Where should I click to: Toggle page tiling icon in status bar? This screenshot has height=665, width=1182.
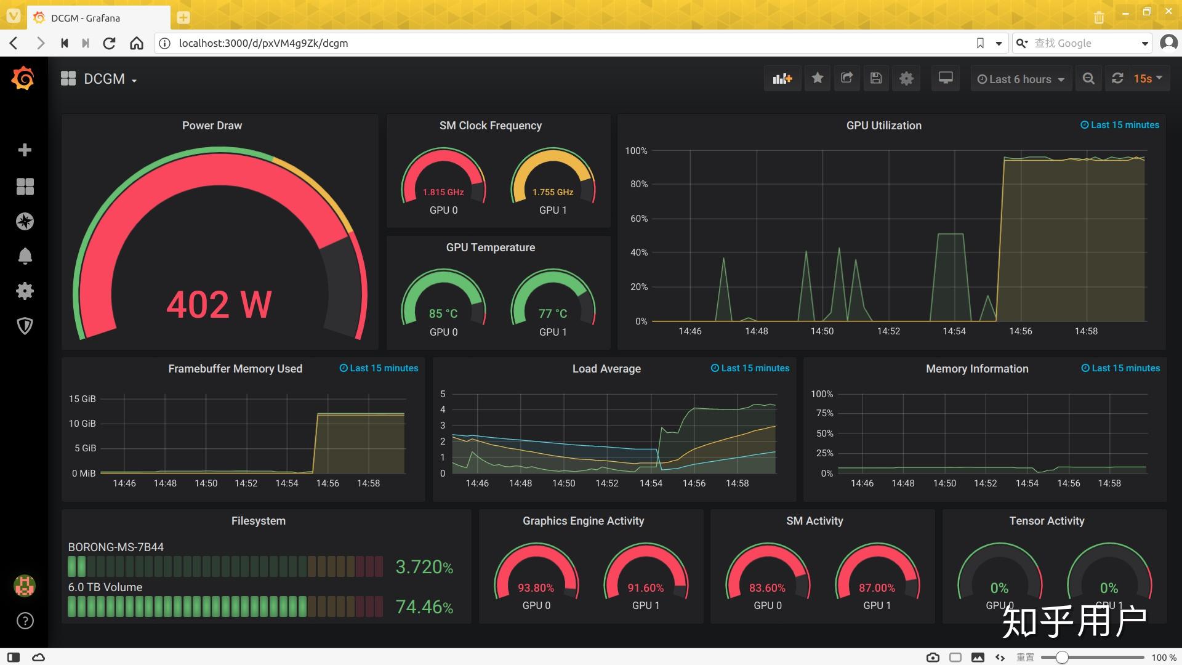point(955,657)
